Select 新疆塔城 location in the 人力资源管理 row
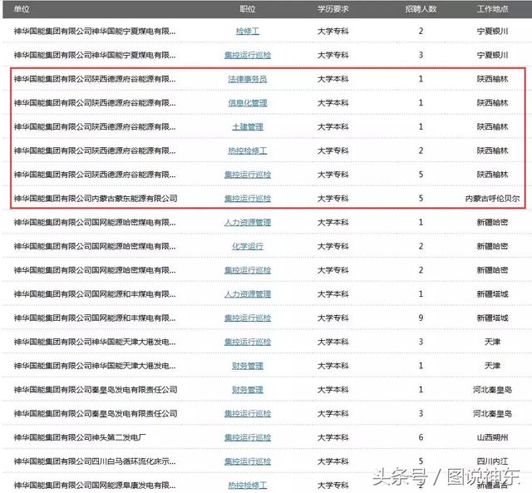The height and width of the screenshot is (493, 532). (493, 294)
